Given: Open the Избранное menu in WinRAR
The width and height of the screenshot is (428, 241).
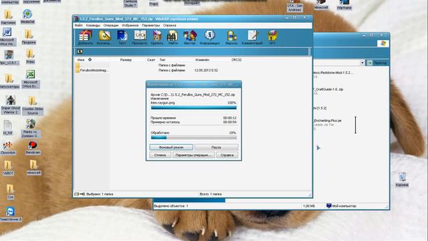Looking at the screenshot, I should [x=130, y=25].
